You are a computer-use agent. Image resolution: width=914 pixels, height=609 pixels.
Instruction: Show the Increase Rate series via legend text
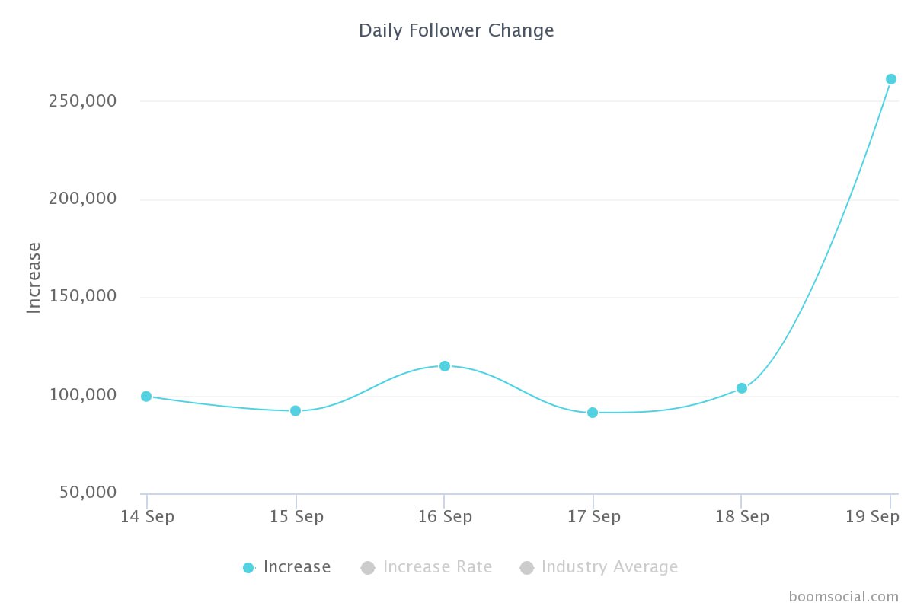point(437,567)
